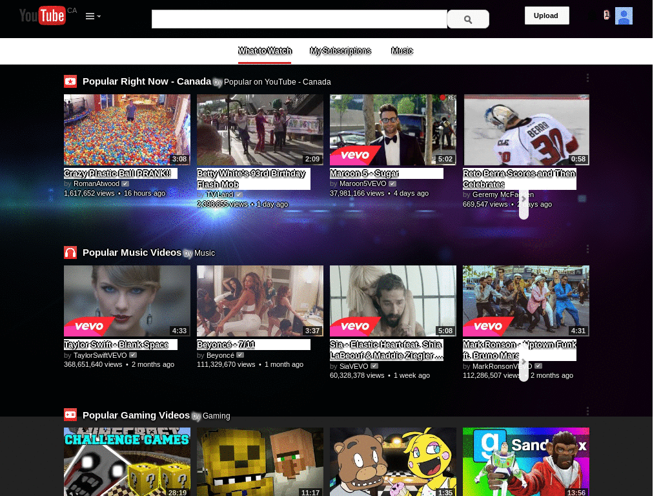Open the notifications counter icon
The width and height of the screenshot is (661, 496).
(x=606, y=15)
